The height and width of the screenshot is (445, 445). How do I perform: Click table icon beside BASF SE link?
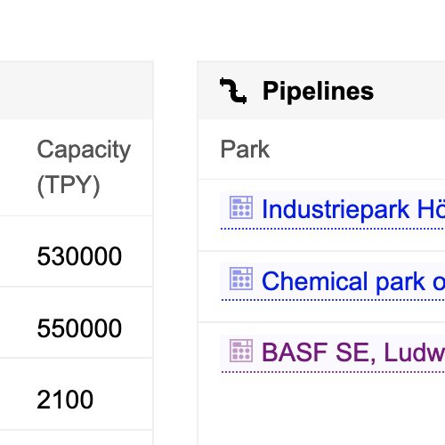tap(241, 351)
